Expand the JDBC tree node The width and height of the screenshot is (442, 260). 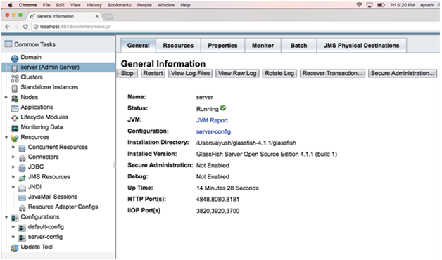pyautogui.click(x=13, y=167)
